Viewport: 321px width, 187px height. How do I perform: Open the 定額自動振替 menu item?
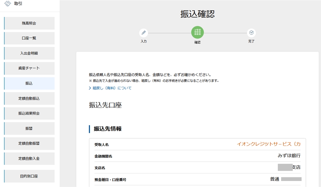click(x=29, y=143)
